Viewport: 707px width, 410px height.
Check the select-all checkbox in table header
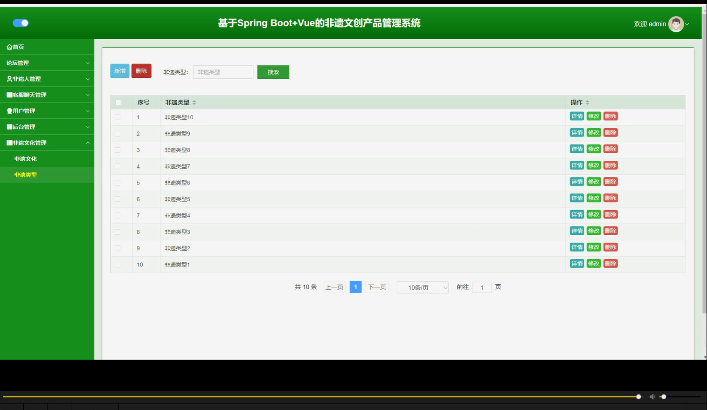click(118, 102)
